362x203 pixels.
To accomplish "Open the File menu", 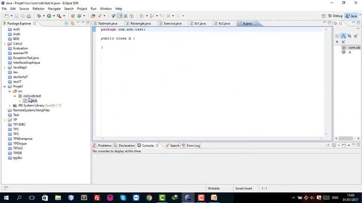I will click(x=4, y=9).
